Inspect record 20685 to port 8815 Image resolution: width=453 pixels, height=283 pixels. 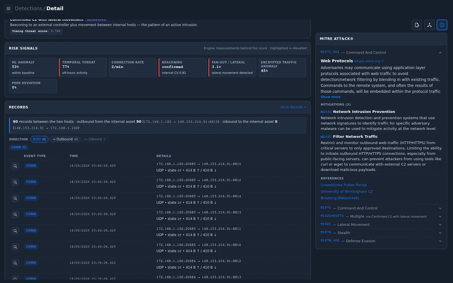tap(15, 166)
